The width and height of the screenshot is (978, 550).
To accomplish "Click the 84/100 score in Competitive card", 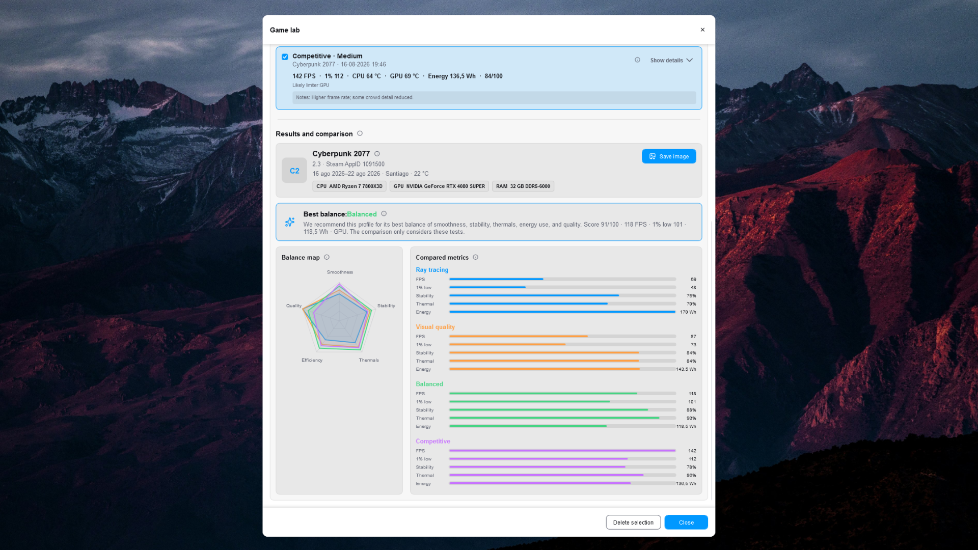I will 494,76.
